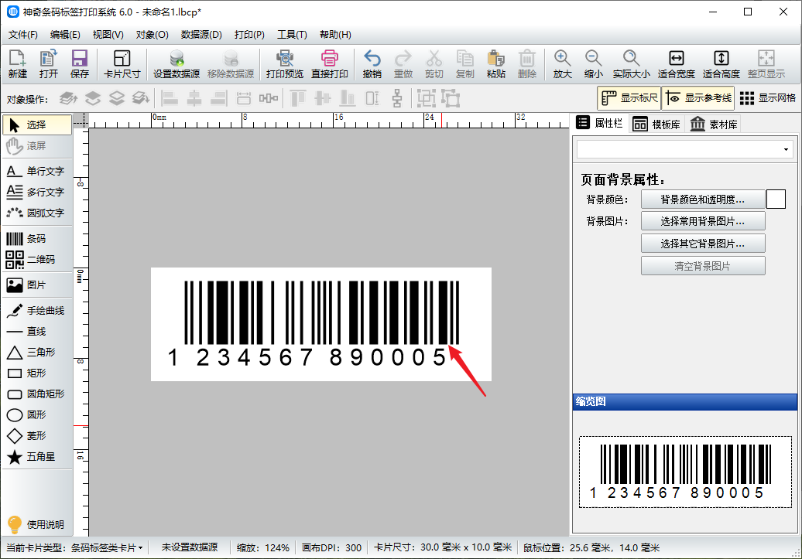Click the 打印预览 print preview icon
The height and width of the screenshot is (559, 802).
point(284,64)
